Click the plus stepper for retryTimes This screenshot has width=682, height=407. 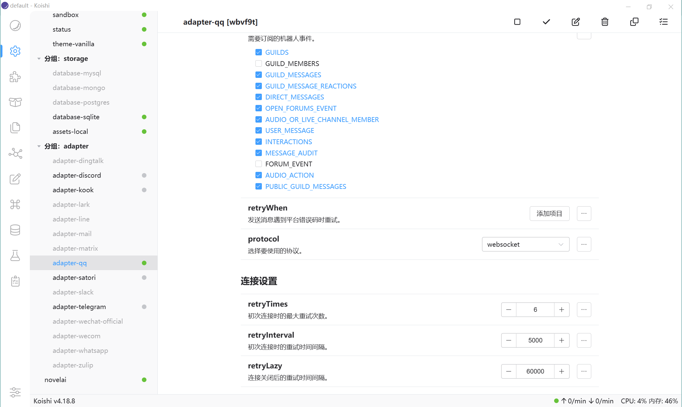(562, 310)
